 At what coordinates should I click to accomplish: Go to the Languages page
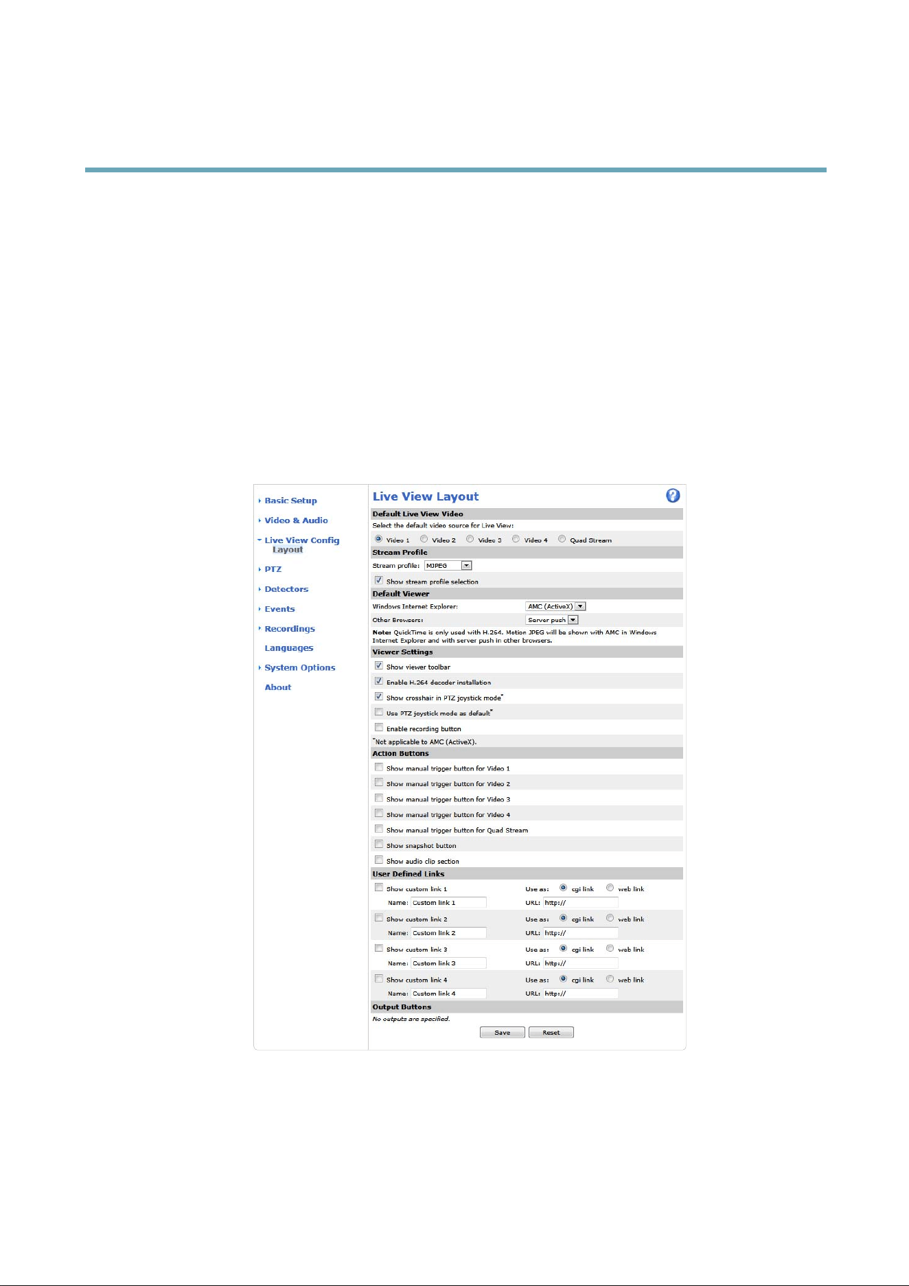[289, 648]
